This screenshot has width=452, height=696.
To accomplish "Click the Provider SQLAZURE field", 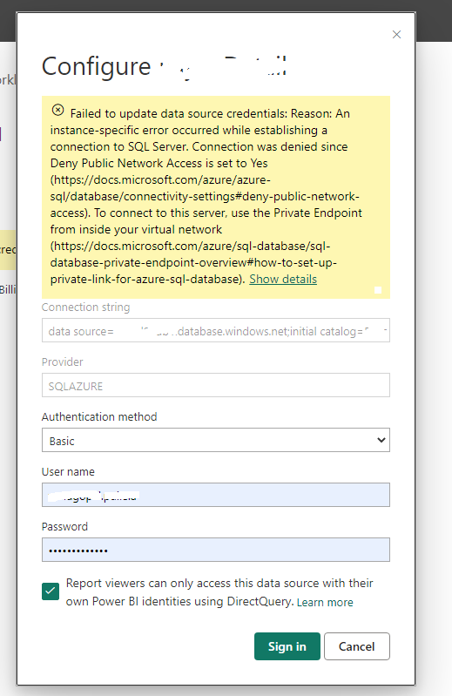I will click(x=216, y=385).
